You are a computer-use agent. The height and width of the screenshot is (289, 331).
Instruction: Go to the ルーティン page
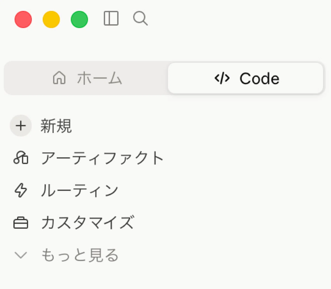[x=79, y=190]
